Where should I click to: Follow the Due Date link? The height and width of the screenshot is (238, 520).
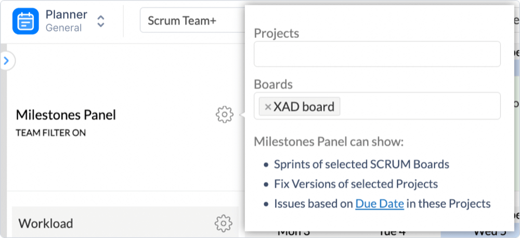380,203
